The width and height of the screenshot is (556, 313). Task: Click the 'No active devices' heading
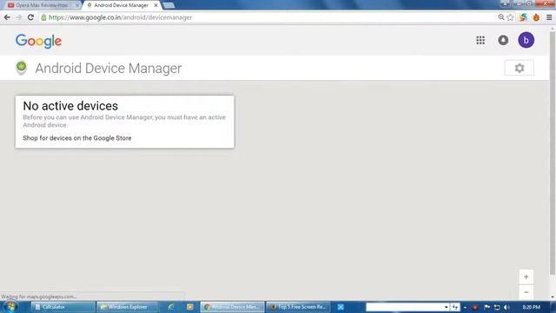[x=70, y=106]
